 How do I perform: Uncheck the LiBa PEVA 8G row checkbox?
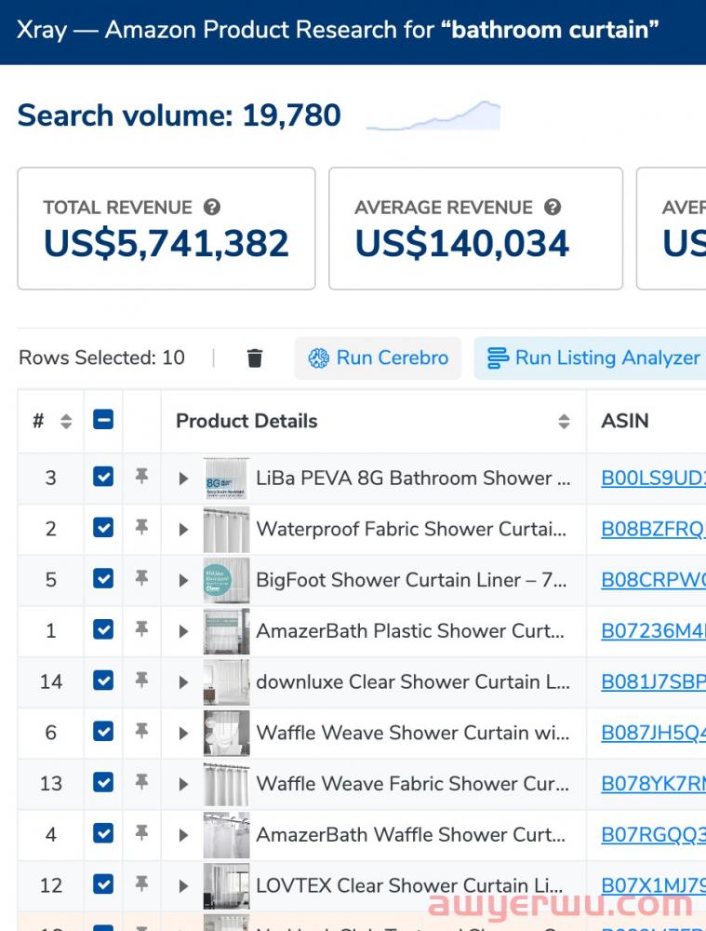click(x=103, y=476)
